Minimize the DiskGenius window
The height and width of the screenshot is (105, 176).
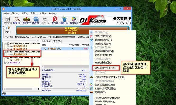pyautogui.click(x=117, y=8)
